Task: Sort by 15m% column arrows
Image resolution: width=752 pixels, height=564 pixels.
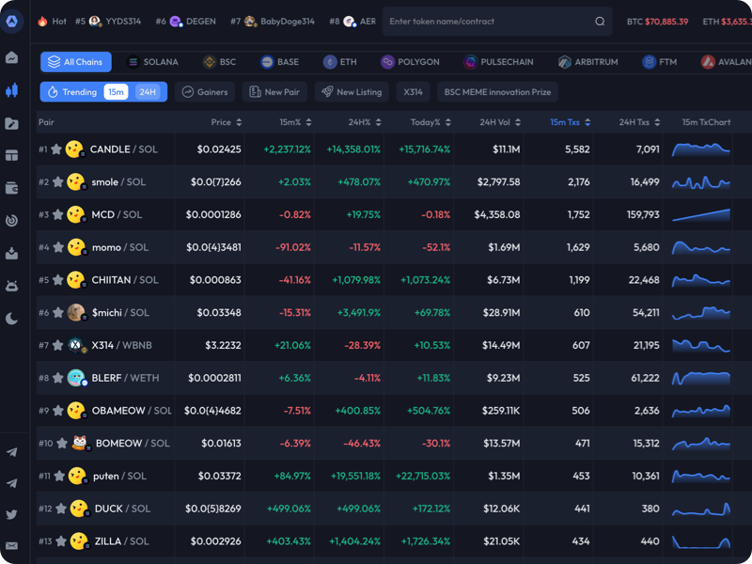Action: (x=309, y=122)
